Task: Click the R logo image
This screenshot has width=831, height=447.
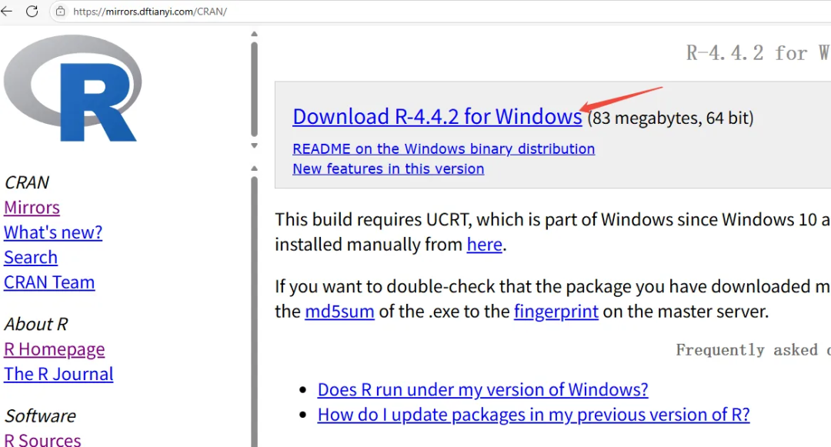Action: pos(72,88)
